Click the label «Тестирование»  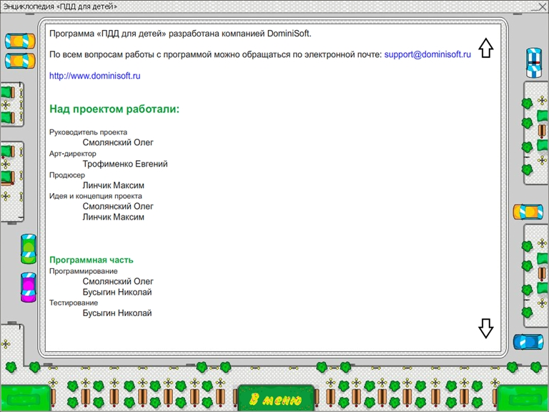74,303
